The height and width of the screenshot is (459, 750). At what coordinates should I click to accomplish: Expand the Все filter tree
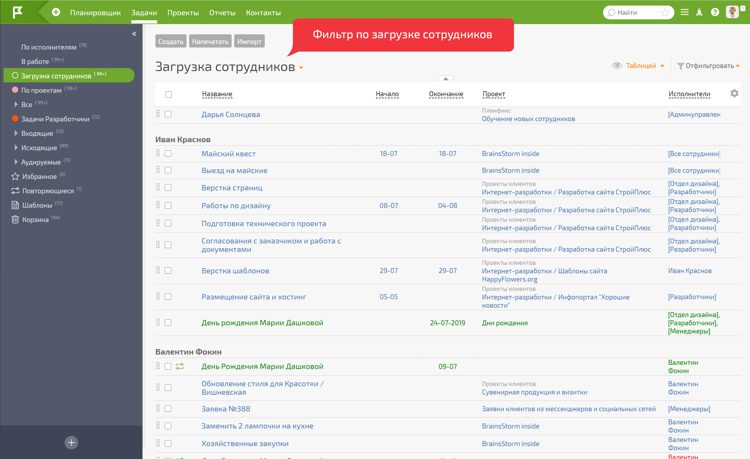16,104
